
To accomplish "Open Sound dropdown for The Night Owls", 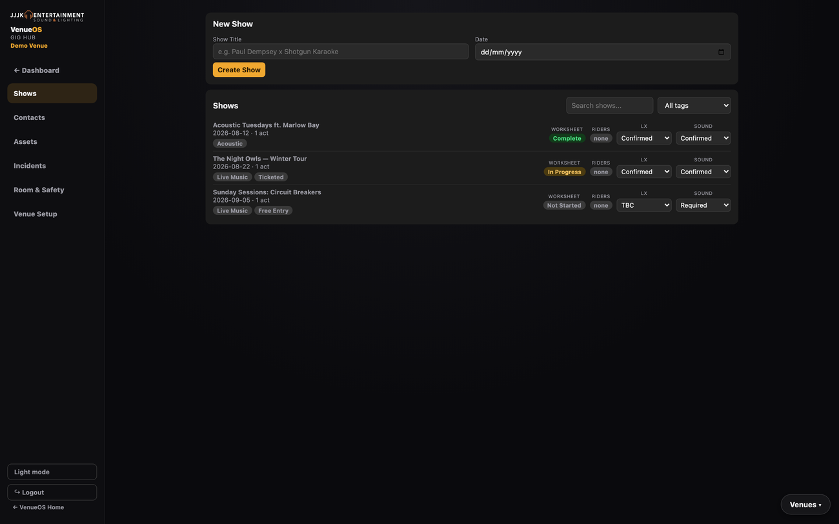I will click(x=703, y=172).
